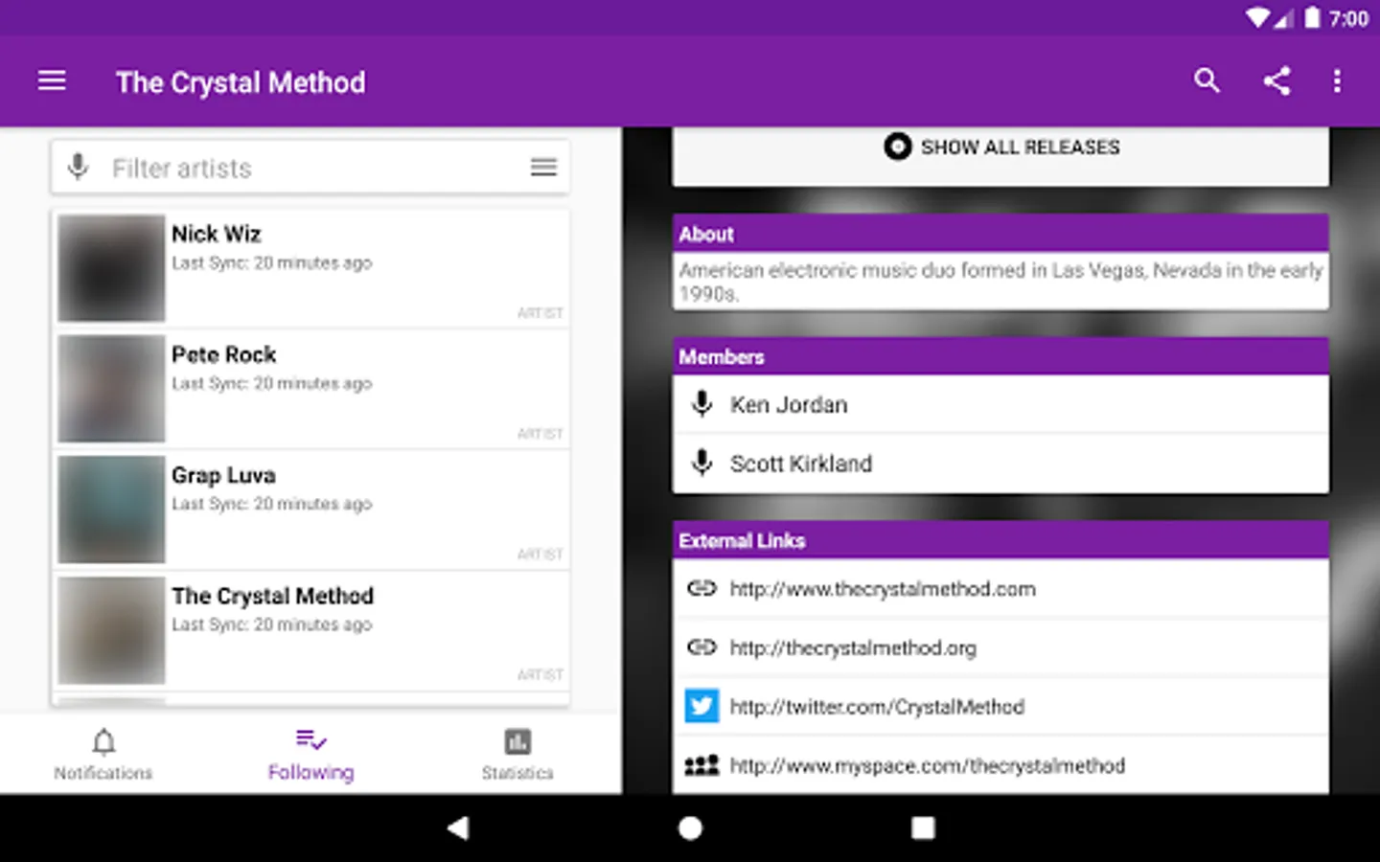
Task: Tap microphone icon next to Scott Kirkland
Action: [701, 464]
